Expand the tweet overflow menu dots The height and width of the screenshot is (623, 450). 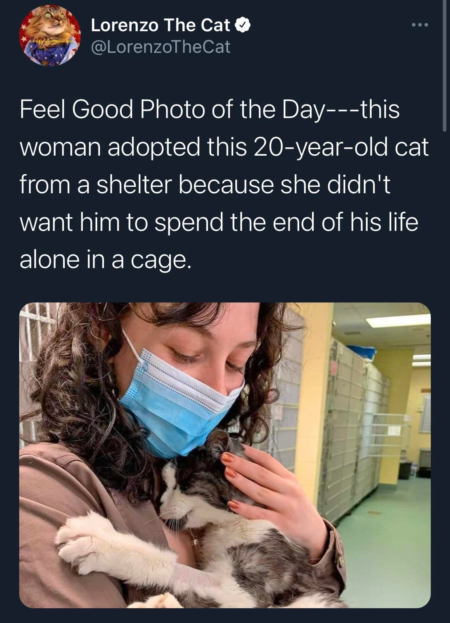(x=420, y=25)
